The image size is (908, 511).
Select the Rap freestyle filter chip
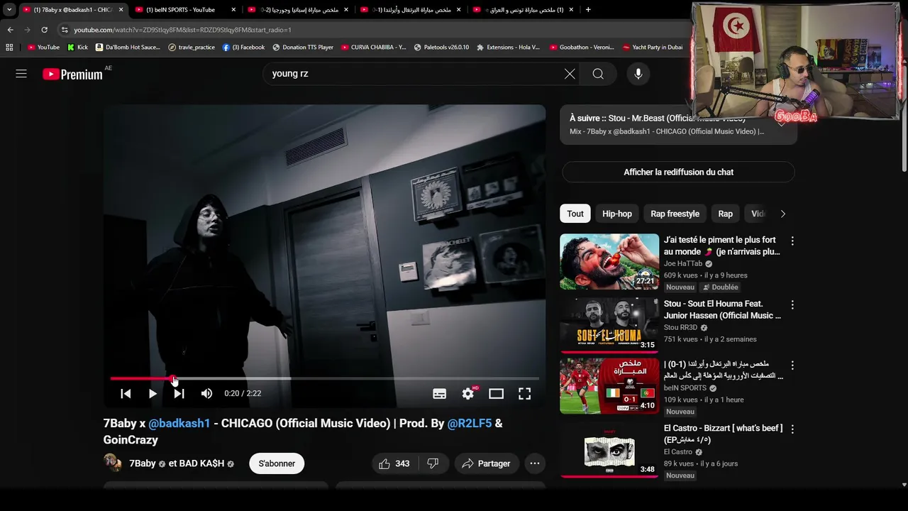[675, 214]
